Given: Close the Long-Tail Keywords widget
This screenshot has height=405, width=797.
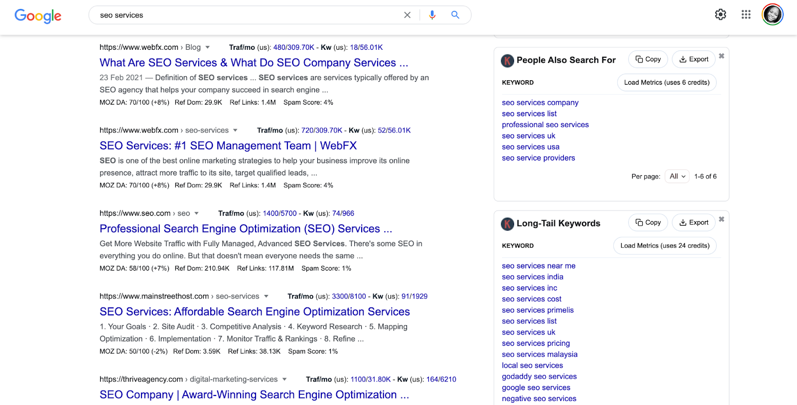Looking at the screenshot, I should click(x=721, y=219).
